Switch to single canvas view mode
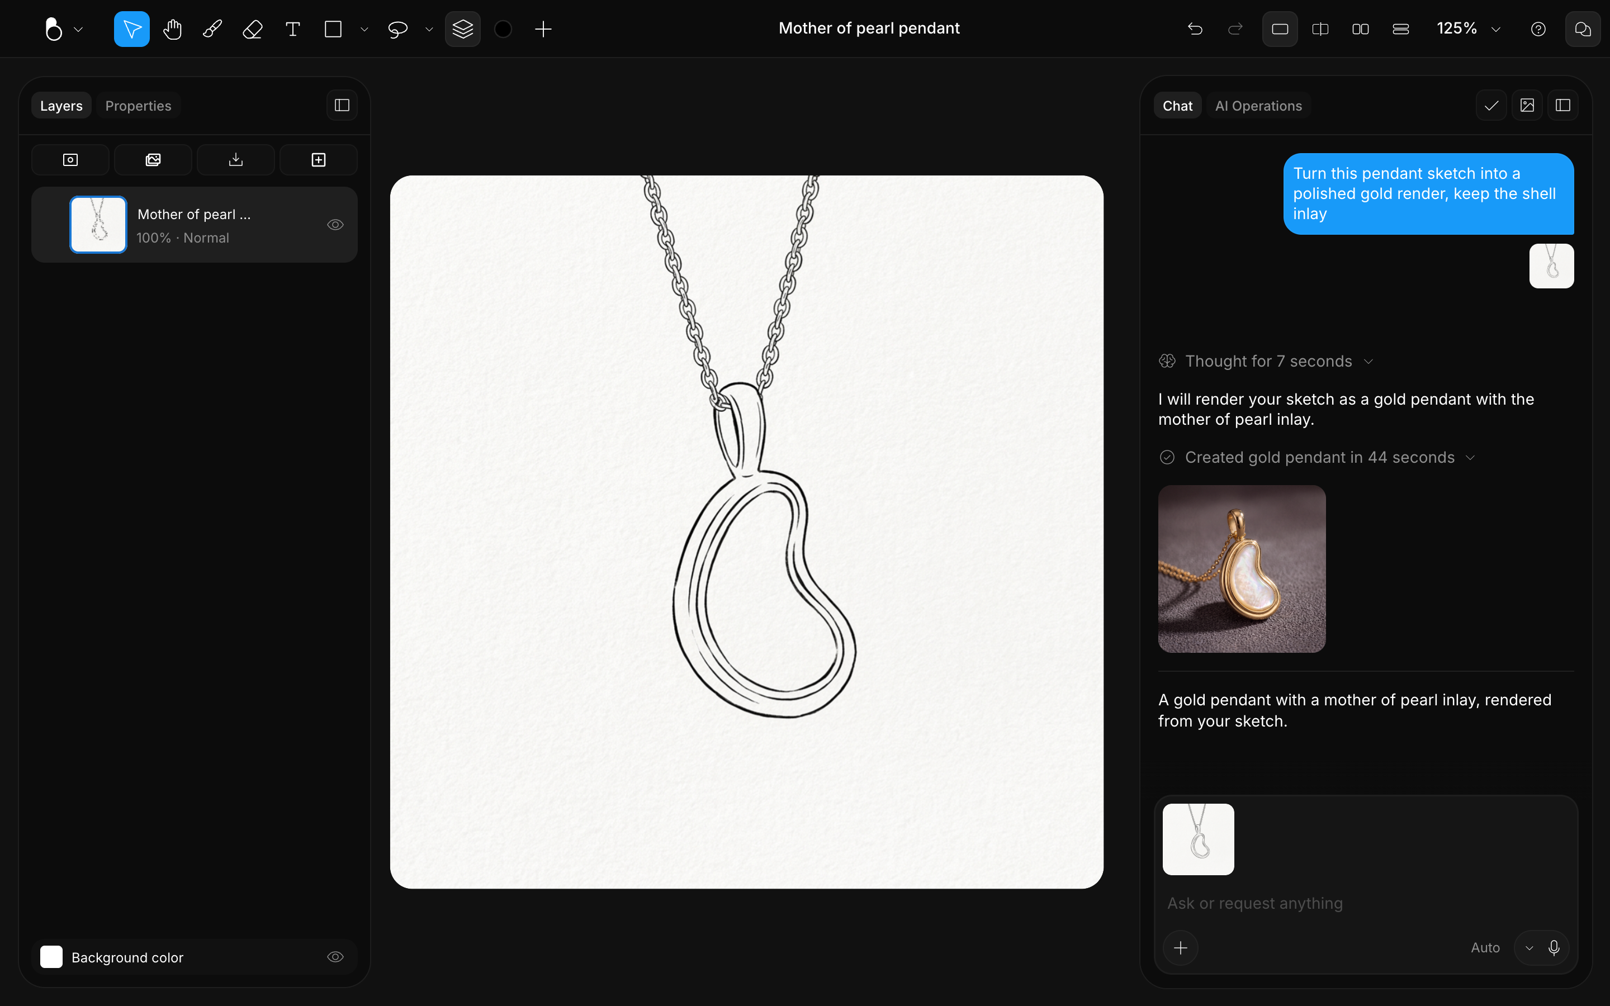The width and height of the screenshot is (1610, 1006). point(1280,29)
